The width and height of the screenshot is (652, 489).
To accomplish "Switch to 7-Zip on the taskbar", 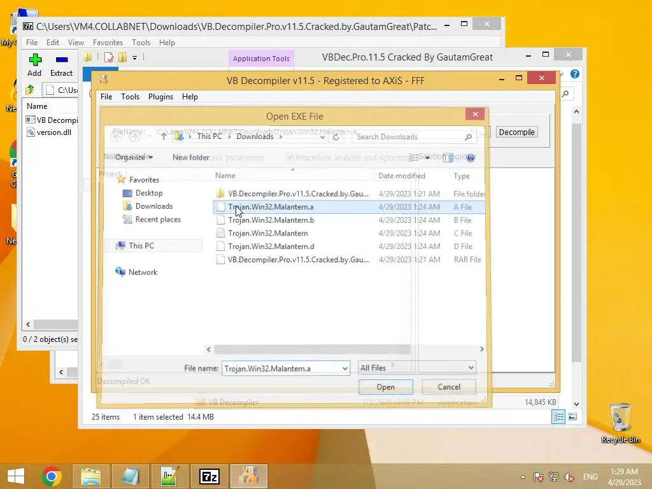I will [209, 476].
